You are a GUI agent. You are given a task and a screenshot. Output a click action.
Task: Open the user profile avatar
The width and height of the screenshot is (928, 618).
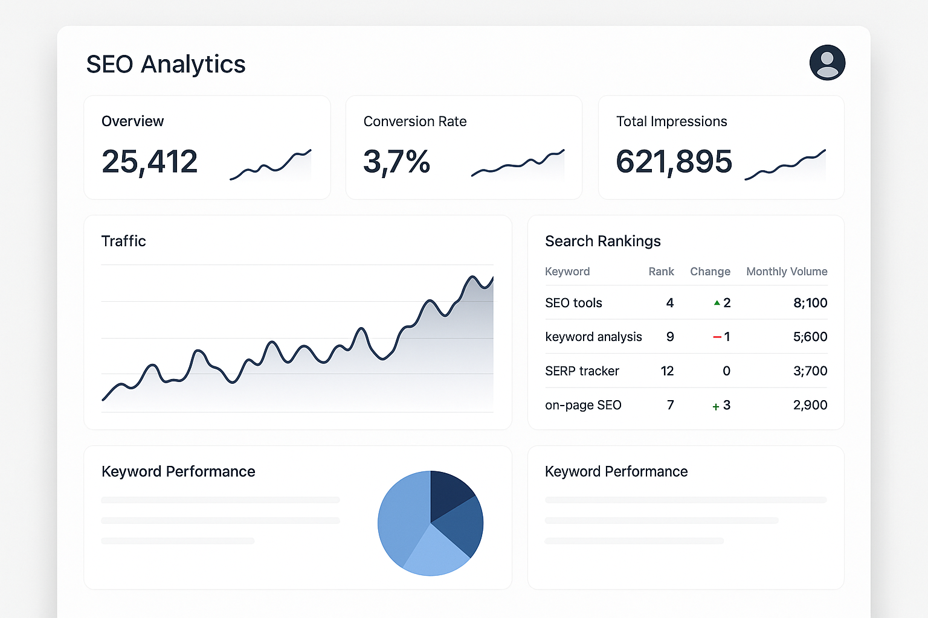coord(827,63)
